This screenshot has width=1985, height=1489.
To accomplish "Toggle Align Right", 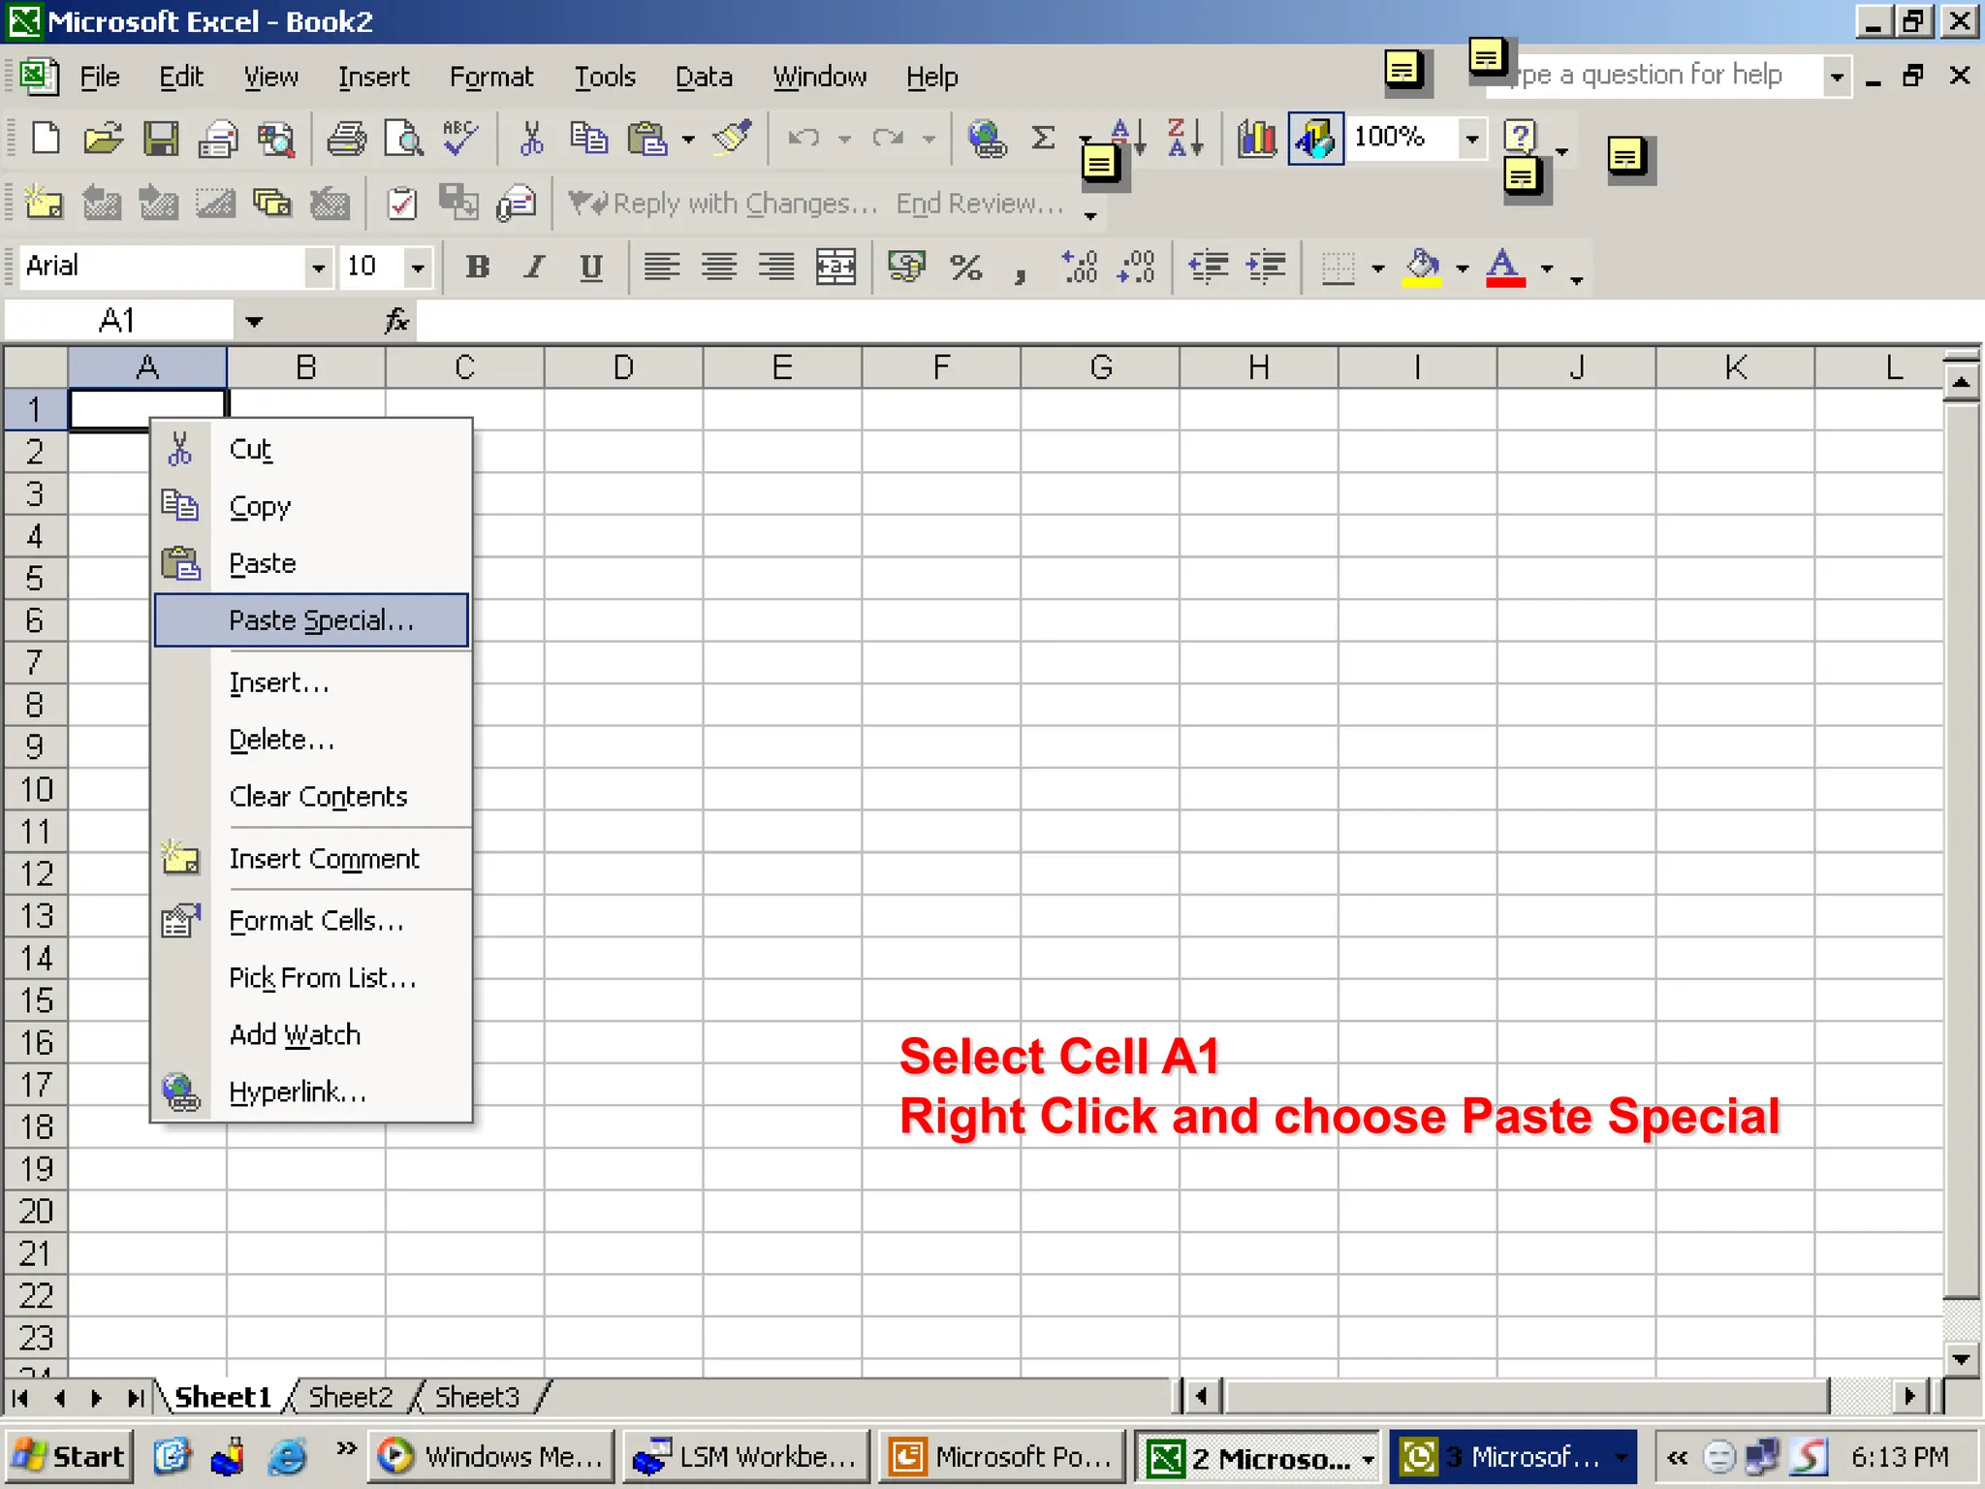I will (776, 267).
